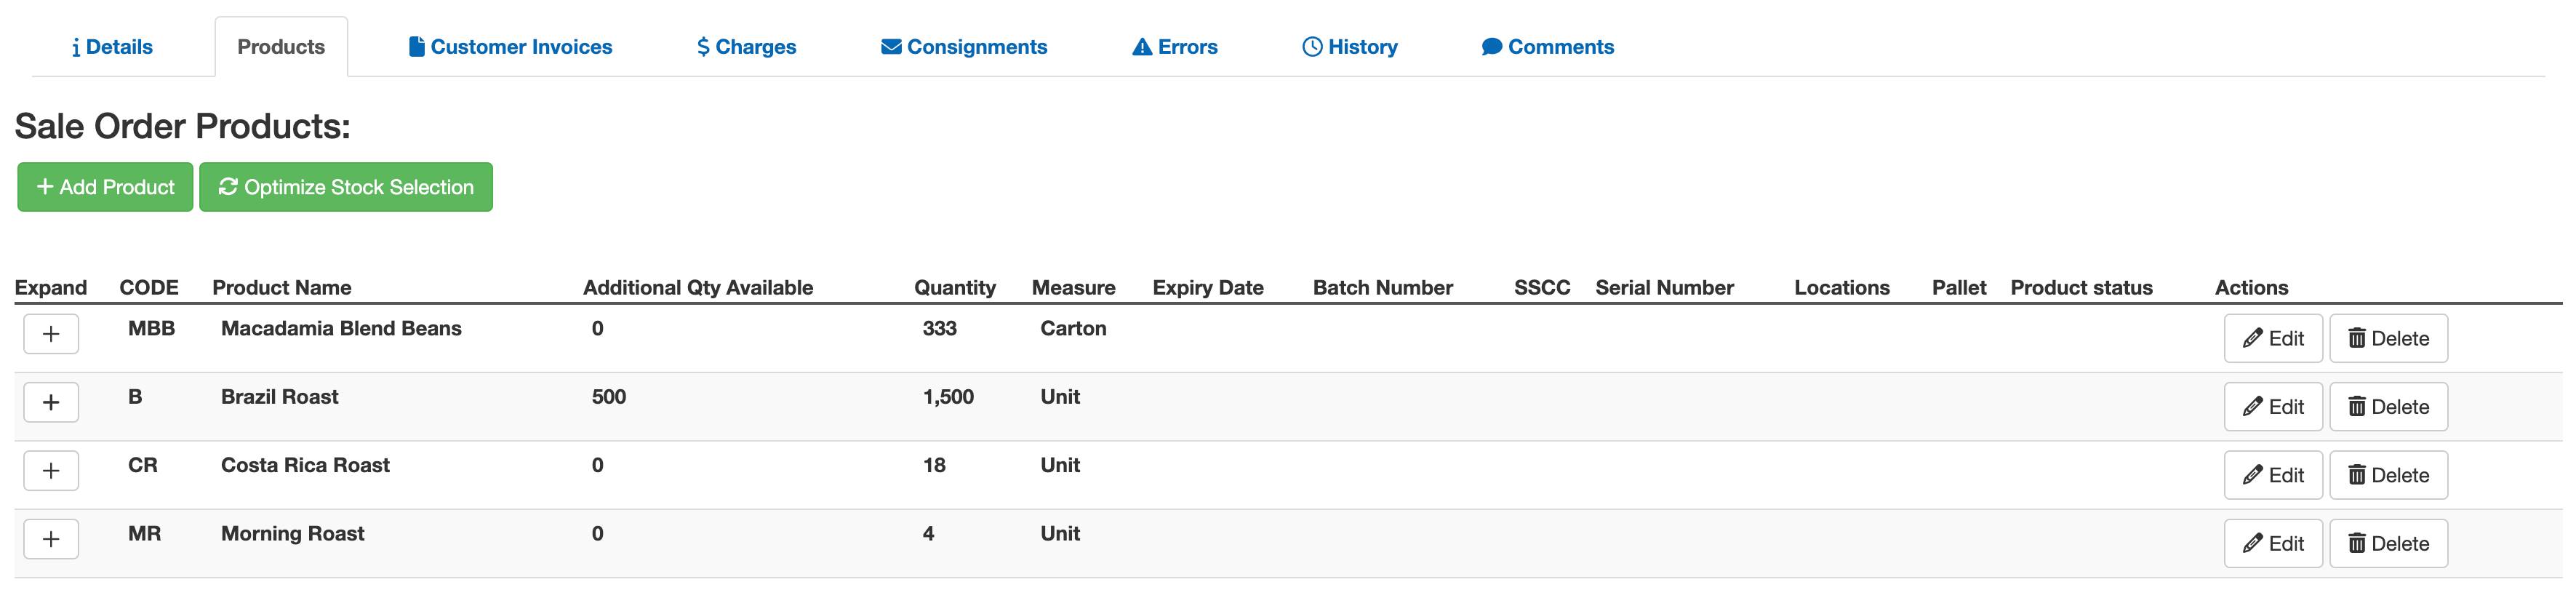Open the Charges tab
2576x614 pixels.
pyautogui.click(x=746, y=47)
